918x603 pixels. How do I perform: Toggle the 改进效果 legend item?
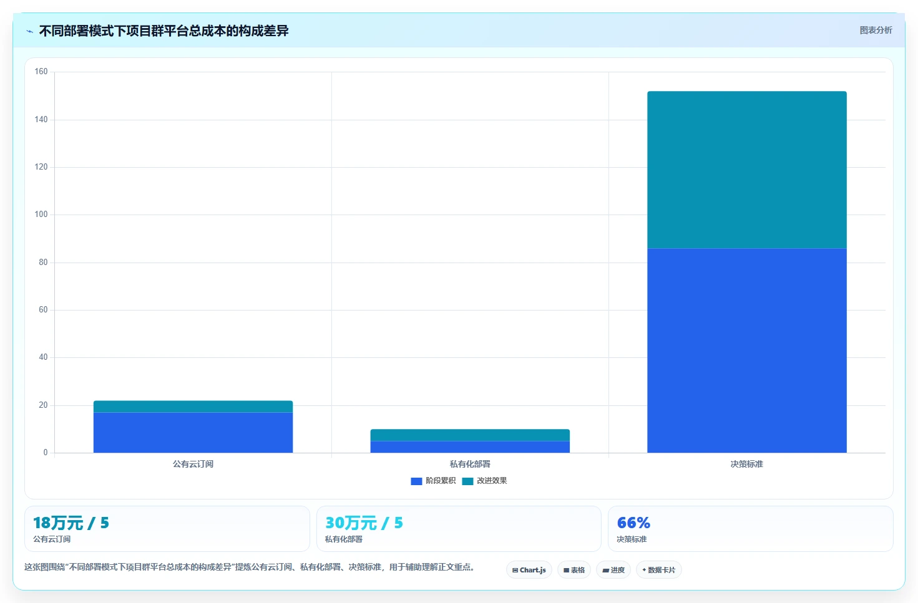click(484, 481)
